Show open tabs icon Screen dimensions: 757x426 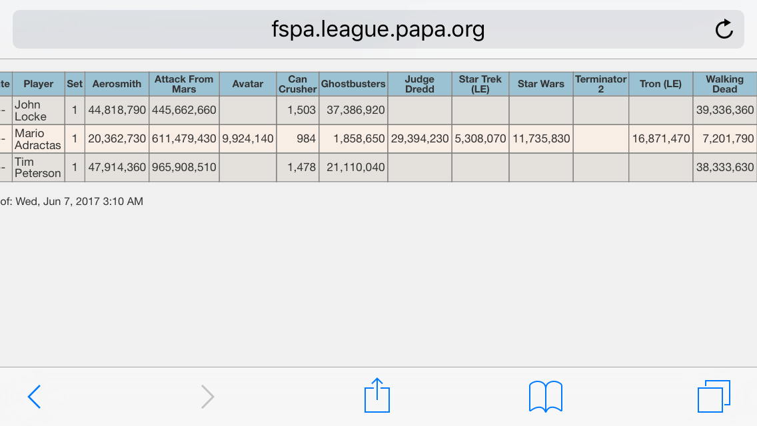714,396
